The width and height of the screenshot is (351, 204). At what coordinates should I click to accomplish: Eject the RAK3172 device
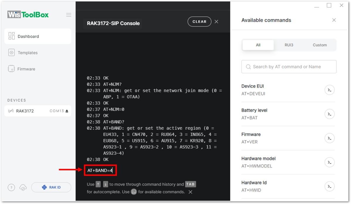[67, 111]
